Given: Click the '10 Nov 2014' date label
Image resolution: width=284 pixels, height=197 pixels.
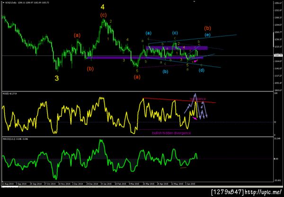Looking at the screenshot, I should (65, 184).
